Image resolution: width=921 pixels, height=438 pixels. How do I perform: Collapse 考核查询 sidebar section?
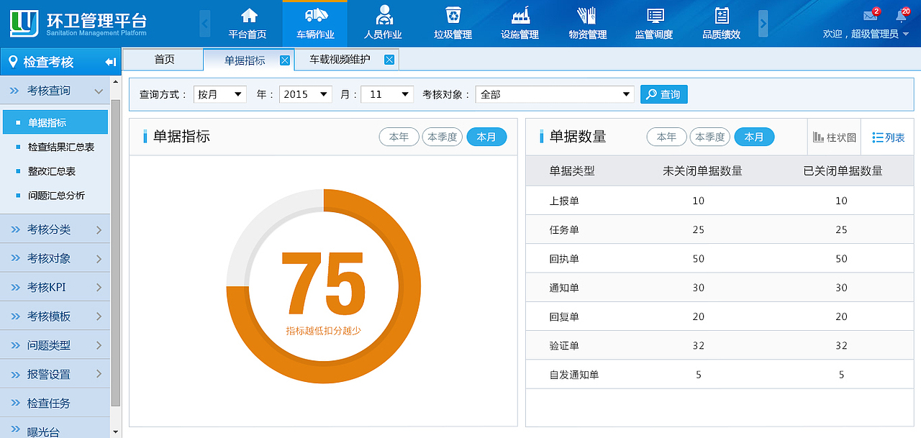pyautogui.click(x=55, y=91)
